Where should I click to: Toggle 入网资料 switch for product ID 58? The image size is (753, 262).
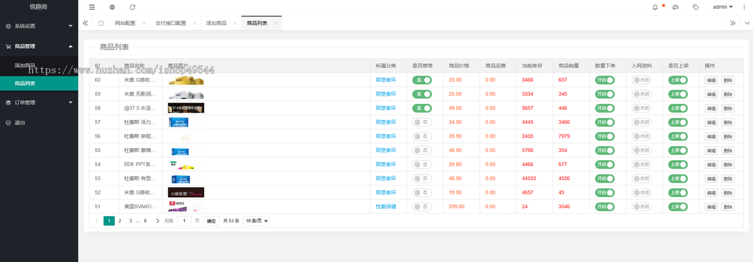641,108
